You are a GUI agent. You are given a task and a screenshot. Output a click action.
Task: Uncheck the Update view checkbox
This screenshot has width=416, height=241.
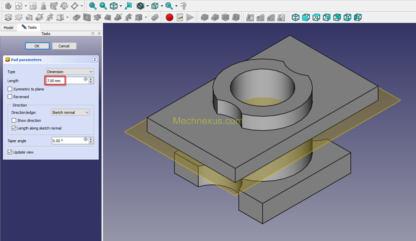click(x=10, y=152)
